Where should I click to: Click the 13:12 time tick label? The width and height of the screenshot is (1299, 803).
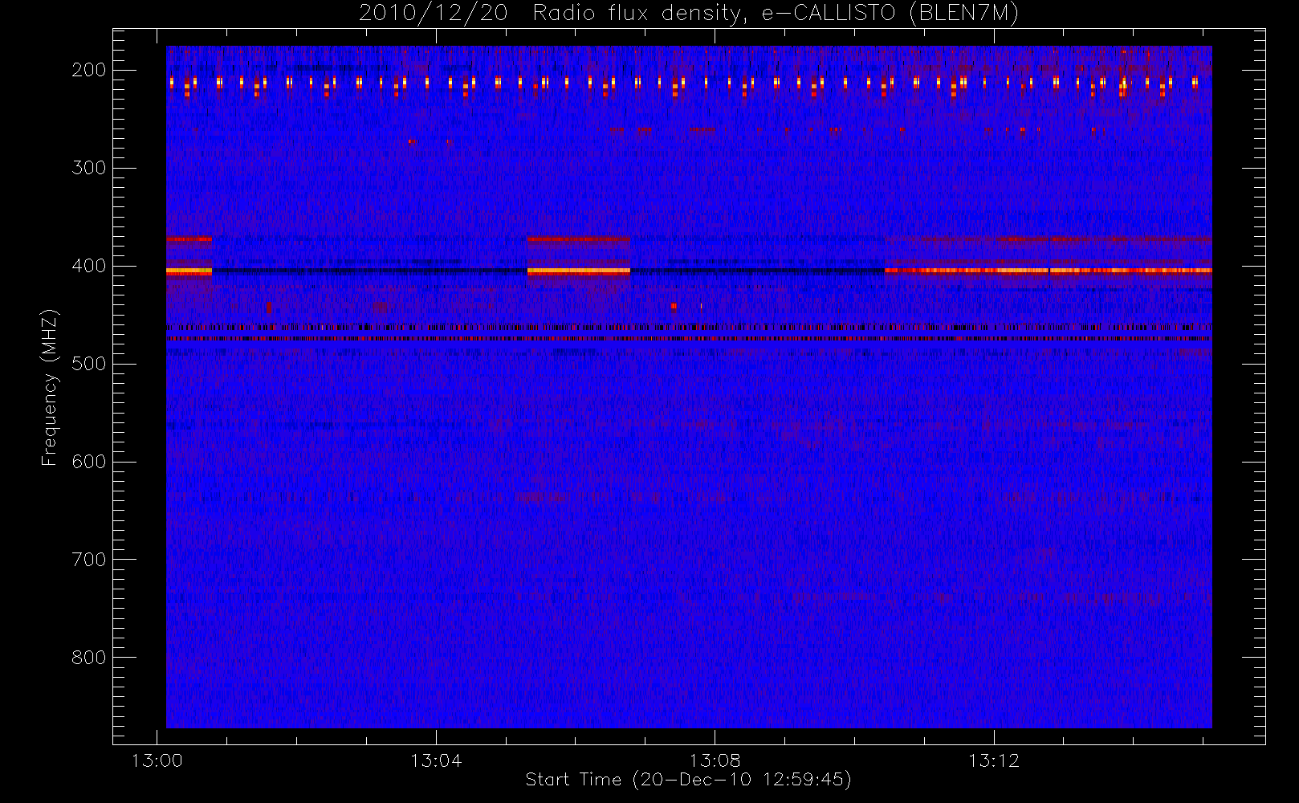(994, 760)
